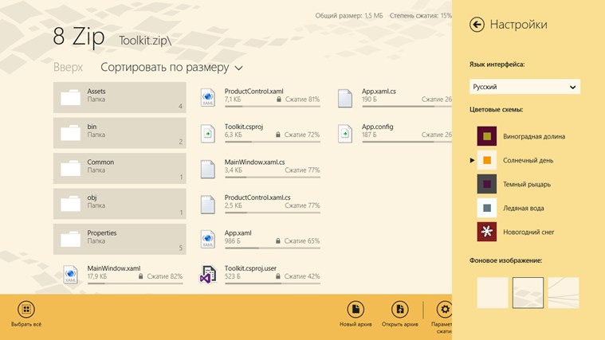Viewport: 605px width, 340px height.
Task: Open the Assets folder
Action: click(x=120, y=98)
